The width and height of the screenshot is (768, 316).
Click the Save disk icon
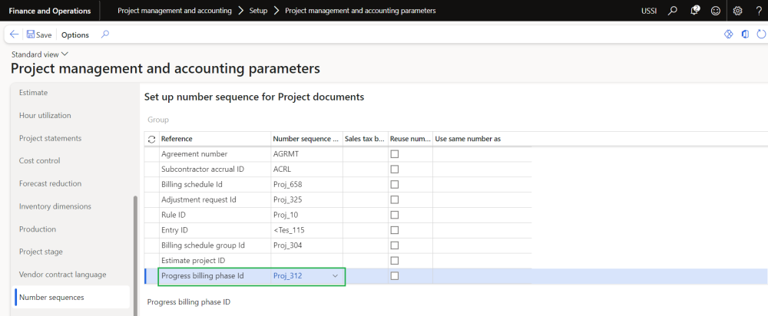pyautogui.click(x=31, y=35)
